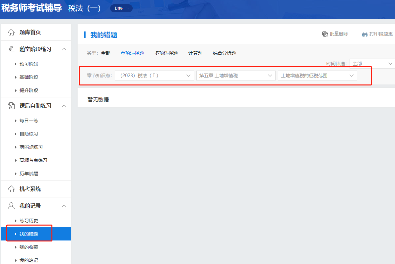Select the 计算题 type filter
The image size is (395, 264).
pos(195,53)
